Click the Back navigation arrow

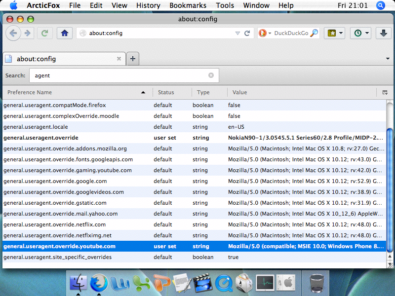13,33
